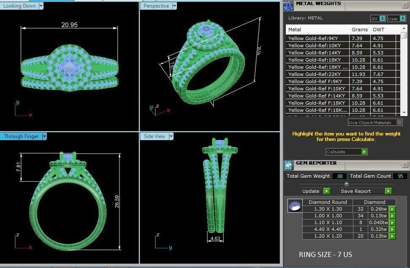Close the Gem Reporter panel
Screen dimensions: 410x268
(x=405, y=165)
